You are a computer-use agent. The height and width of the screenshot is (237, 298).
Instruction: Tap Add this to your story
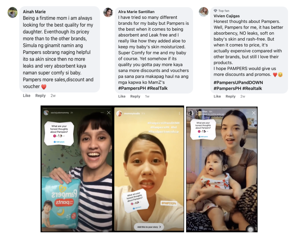coord(149,227)
